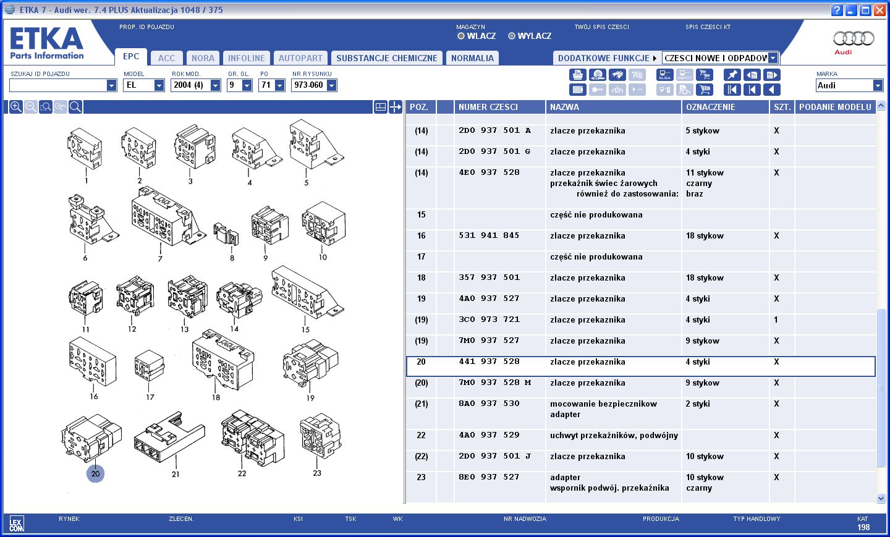
Task: Click the printer icon in the toolbar
Action: [x=578, y=75]
